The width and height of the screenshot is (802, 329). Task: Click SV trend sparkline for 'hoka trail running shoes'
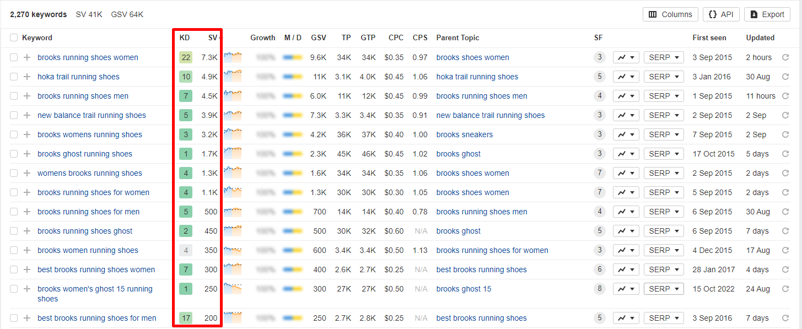233,75
